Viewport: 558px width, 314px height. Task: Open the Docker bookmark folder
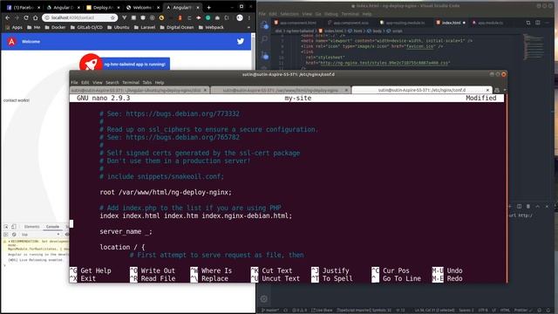(x=55, y=27)
